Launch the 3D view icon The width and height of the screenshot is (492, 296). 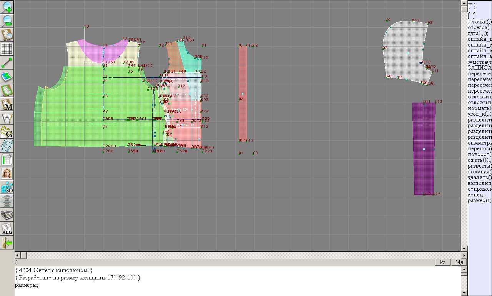pyautogui.click(x=7, y=187)
